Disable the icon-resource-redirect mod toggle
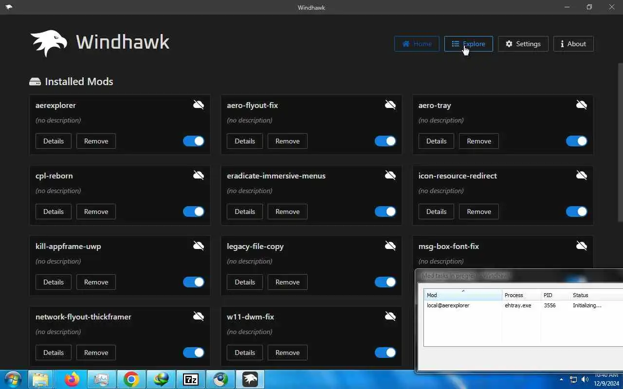This screenshot has width=623, height=389. coord(577,212)
